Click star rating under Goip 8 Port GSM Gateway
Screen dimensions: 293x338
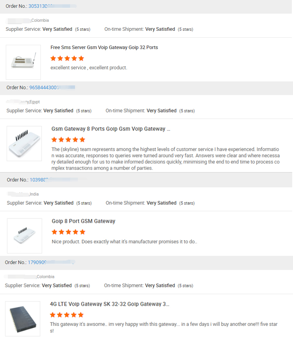[x=68, y=232]
